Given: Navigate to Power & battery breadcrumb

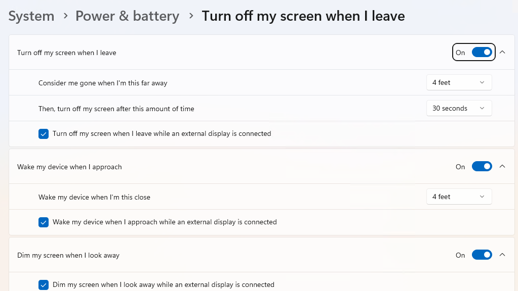Looking at the screenshot, I should (x=127, y=16).
